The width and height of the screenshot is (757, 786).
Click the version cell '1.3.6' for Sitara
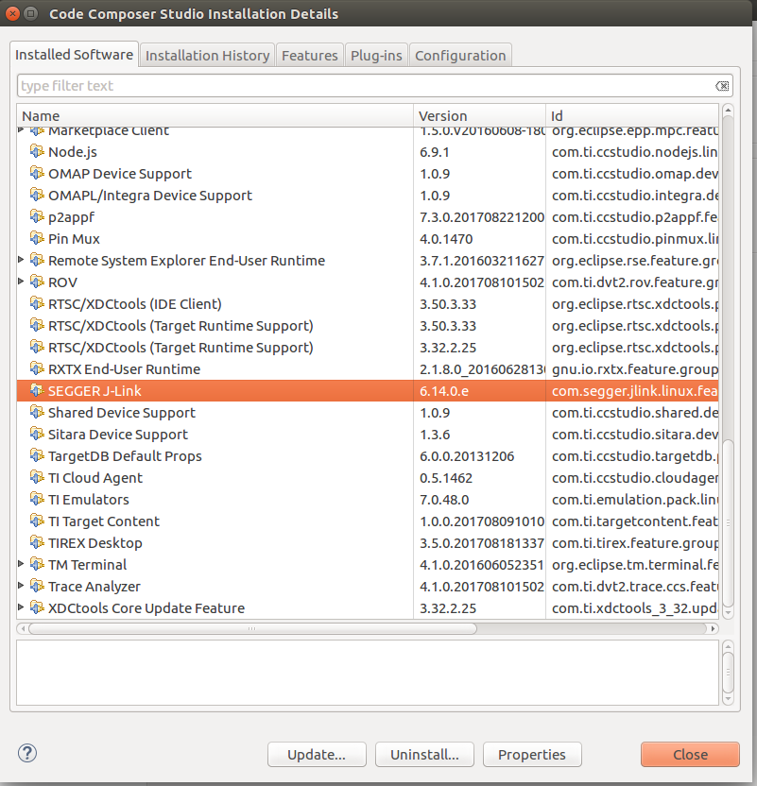(435, 435)
